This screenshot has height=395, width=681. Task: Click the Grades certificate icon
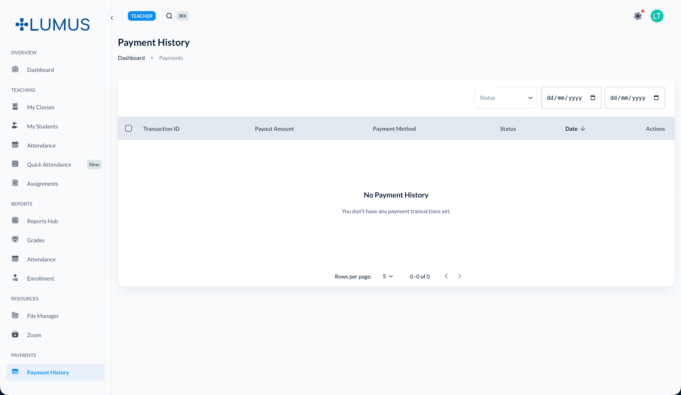click(x=15, y=239)
